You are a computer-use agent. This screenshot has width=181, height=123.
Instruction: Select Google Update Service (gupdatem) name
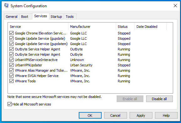[41, 44]
